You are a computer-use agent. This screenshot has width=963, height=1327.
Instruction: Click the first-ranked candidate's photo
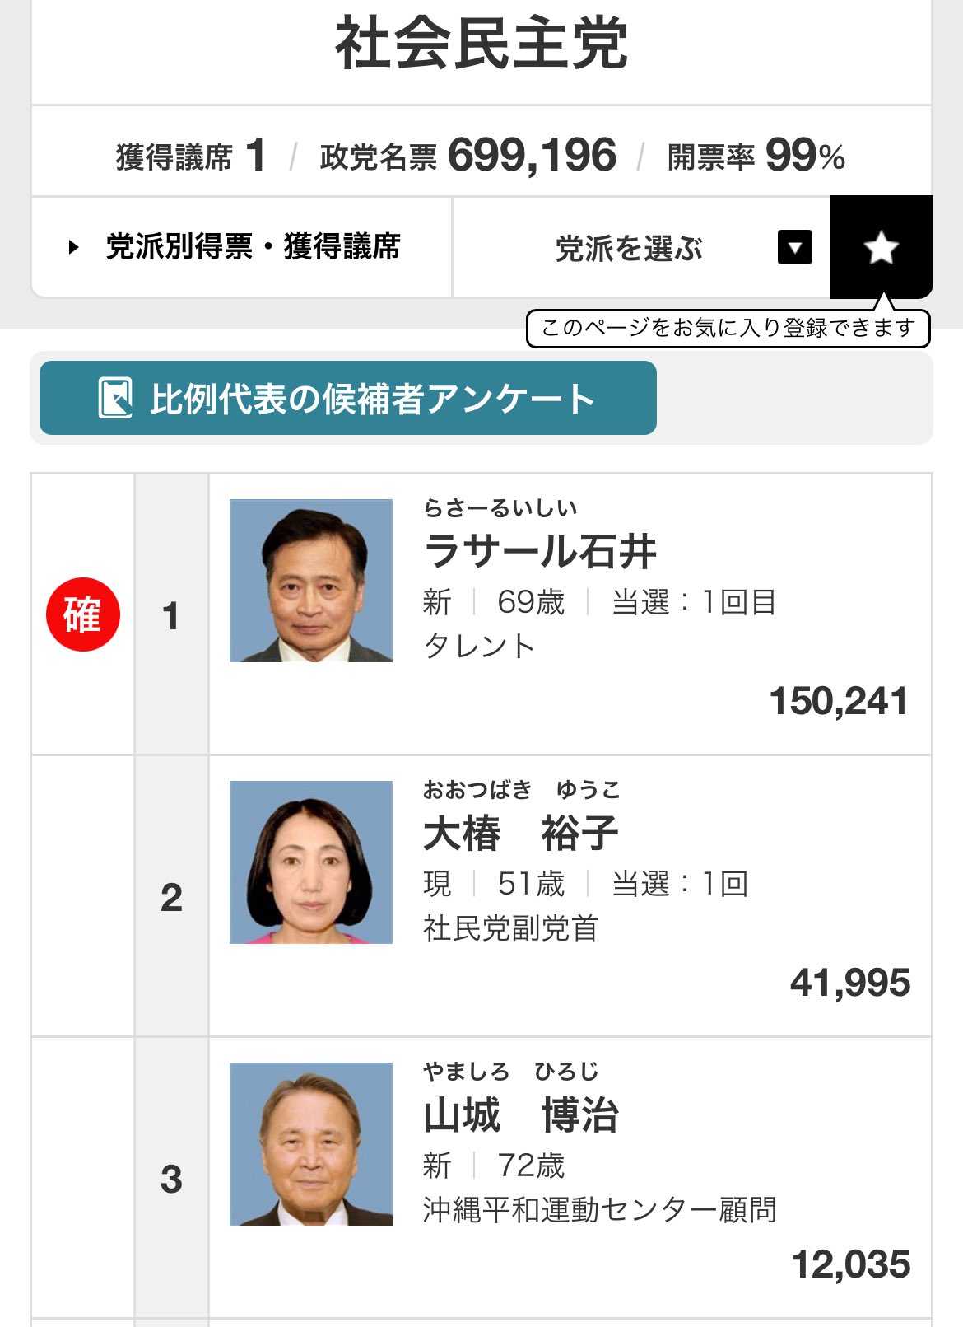(x=311, y=581)
